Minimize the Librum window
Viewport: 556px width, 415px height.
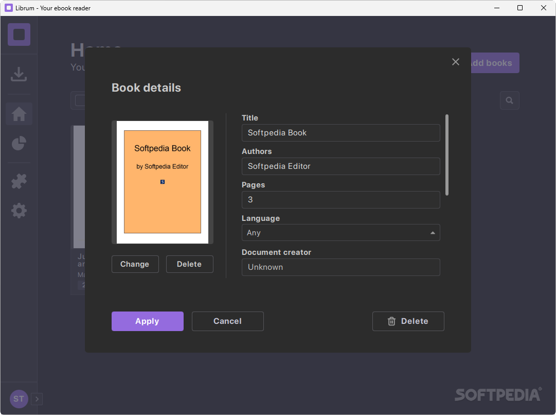tap(497, 8)
